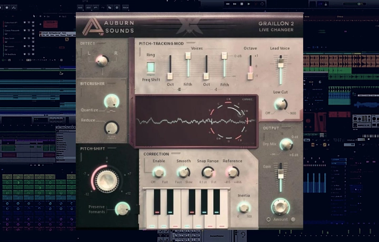Click the Low Cut knob
This screenshot has width=379, height=242.
(281, 104)
